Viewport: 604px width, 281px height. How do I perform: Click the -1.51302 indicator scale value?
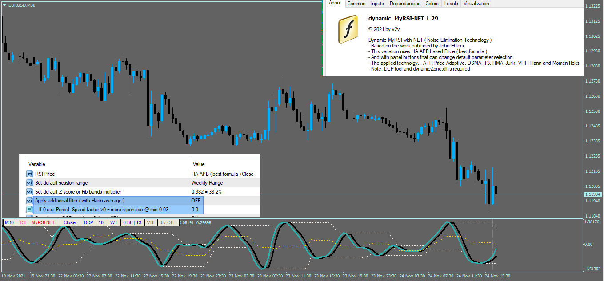coord(593,269)
